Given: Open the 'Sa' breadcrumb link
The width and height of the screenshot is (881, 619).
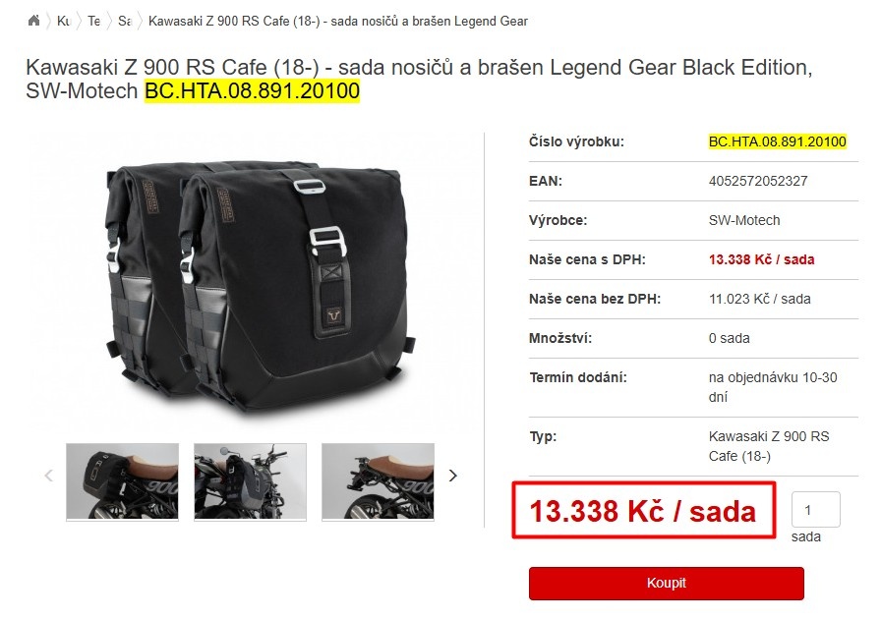Looking at the screenshot, I should tap(125, 22).
